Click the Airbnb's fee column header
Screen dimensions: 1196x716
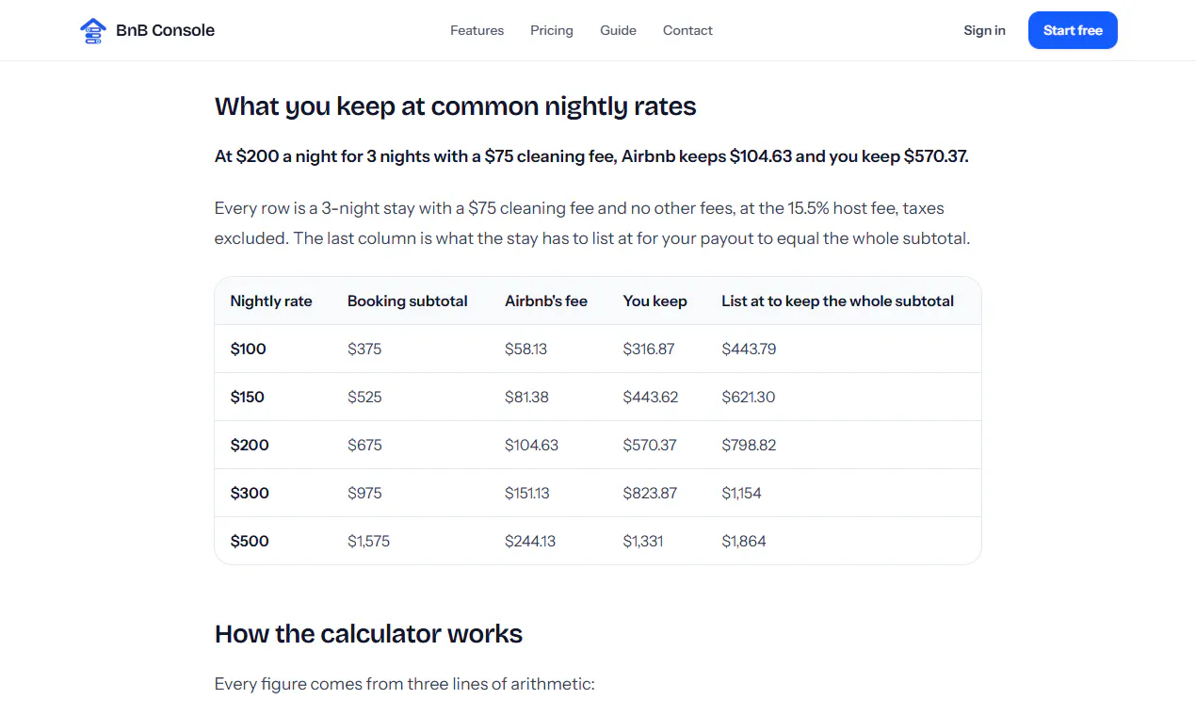click(x=546, y=301)
